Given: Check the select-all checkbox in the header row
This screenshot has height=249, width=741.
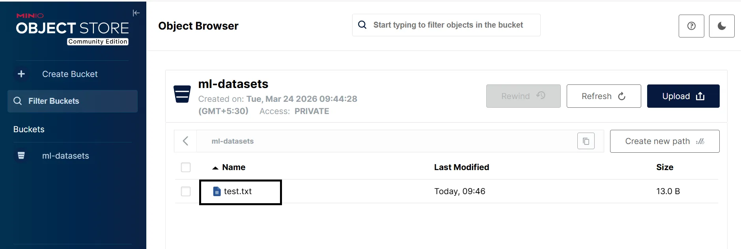Looking at the screenshot, I should click(185, 167).
